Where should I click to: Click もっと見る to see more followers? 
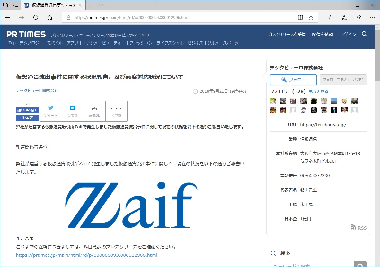coord(318,91)
